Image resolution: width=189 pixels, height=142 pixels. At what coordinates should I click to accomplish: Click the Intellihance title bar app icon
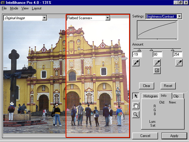coord(3,3)
